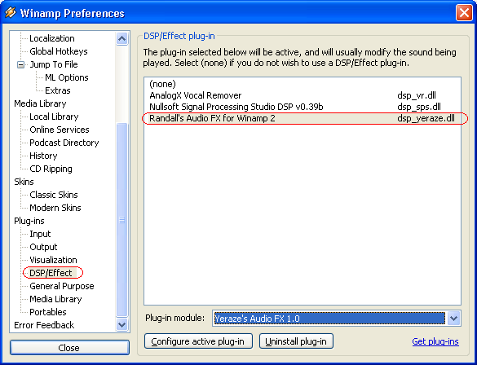477x365 pixels.
Task: Select Media Library under Plug-ins
Action: 55,299
